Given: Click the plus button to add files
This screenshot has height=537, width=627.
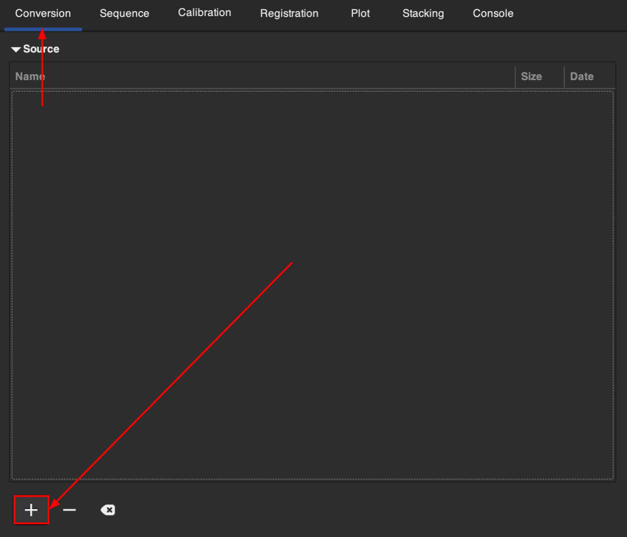Looking at the screenshot, I should 31,510.
